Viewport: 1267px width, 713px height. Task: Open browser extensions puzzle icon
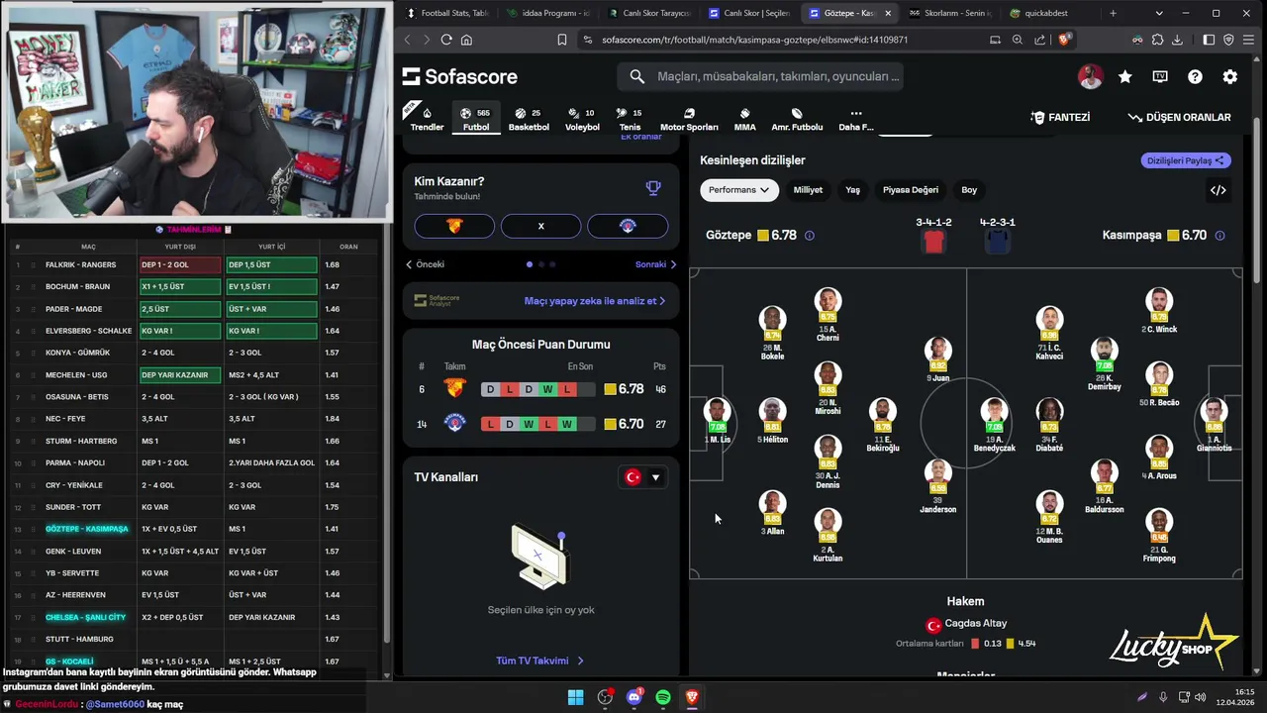point(1157,40)
